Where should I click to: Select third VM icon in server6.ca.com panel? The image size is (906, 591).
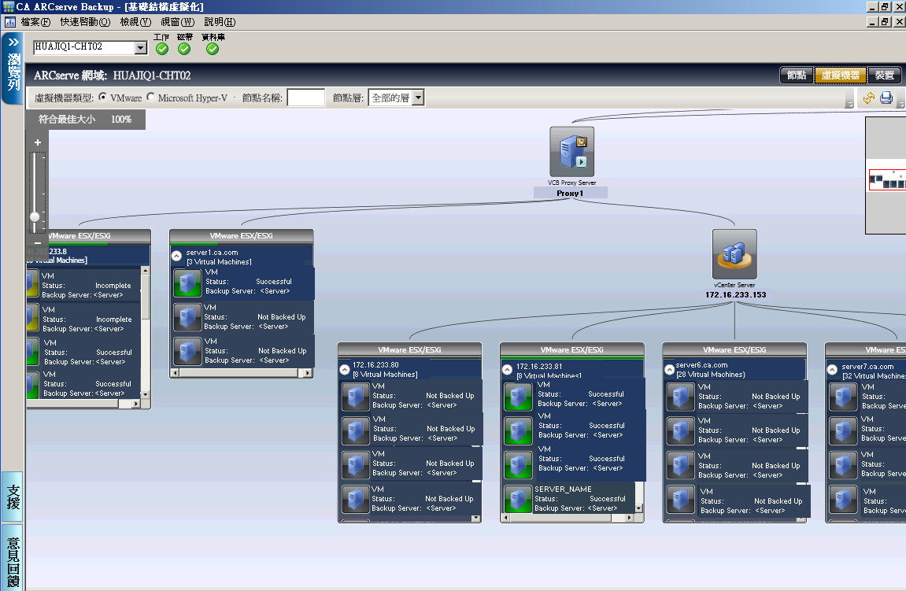pos(680,464)
